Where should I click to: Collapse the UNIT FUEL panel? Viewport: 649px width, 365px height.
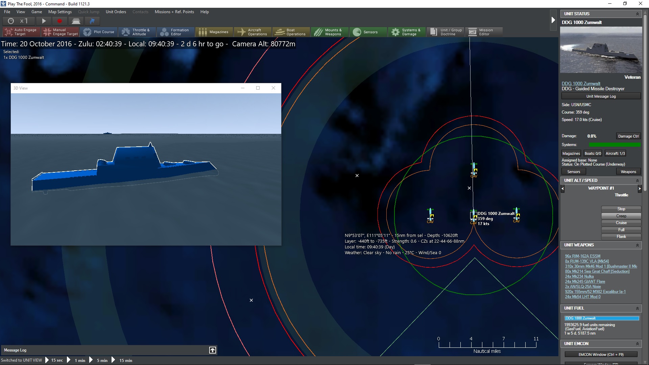638,308
